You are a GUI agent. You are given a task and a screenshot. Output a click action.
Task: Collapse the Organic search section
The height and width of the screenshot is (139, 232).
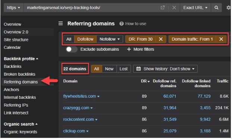[x=21, y=124]
